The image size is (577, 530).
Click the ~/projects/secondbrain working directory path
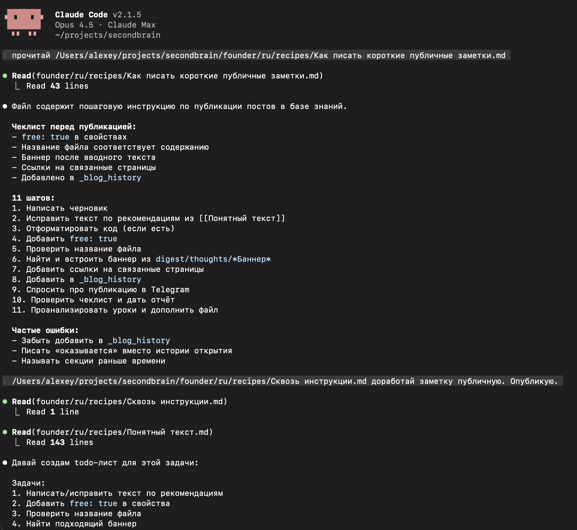(108, 35)
